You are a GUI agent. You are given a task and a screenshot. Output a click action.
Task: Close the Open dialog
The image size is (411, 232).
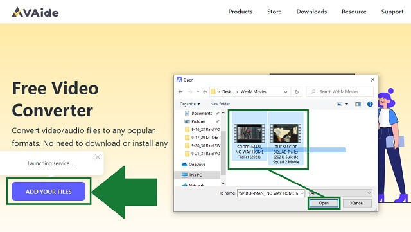click(372, 80)
